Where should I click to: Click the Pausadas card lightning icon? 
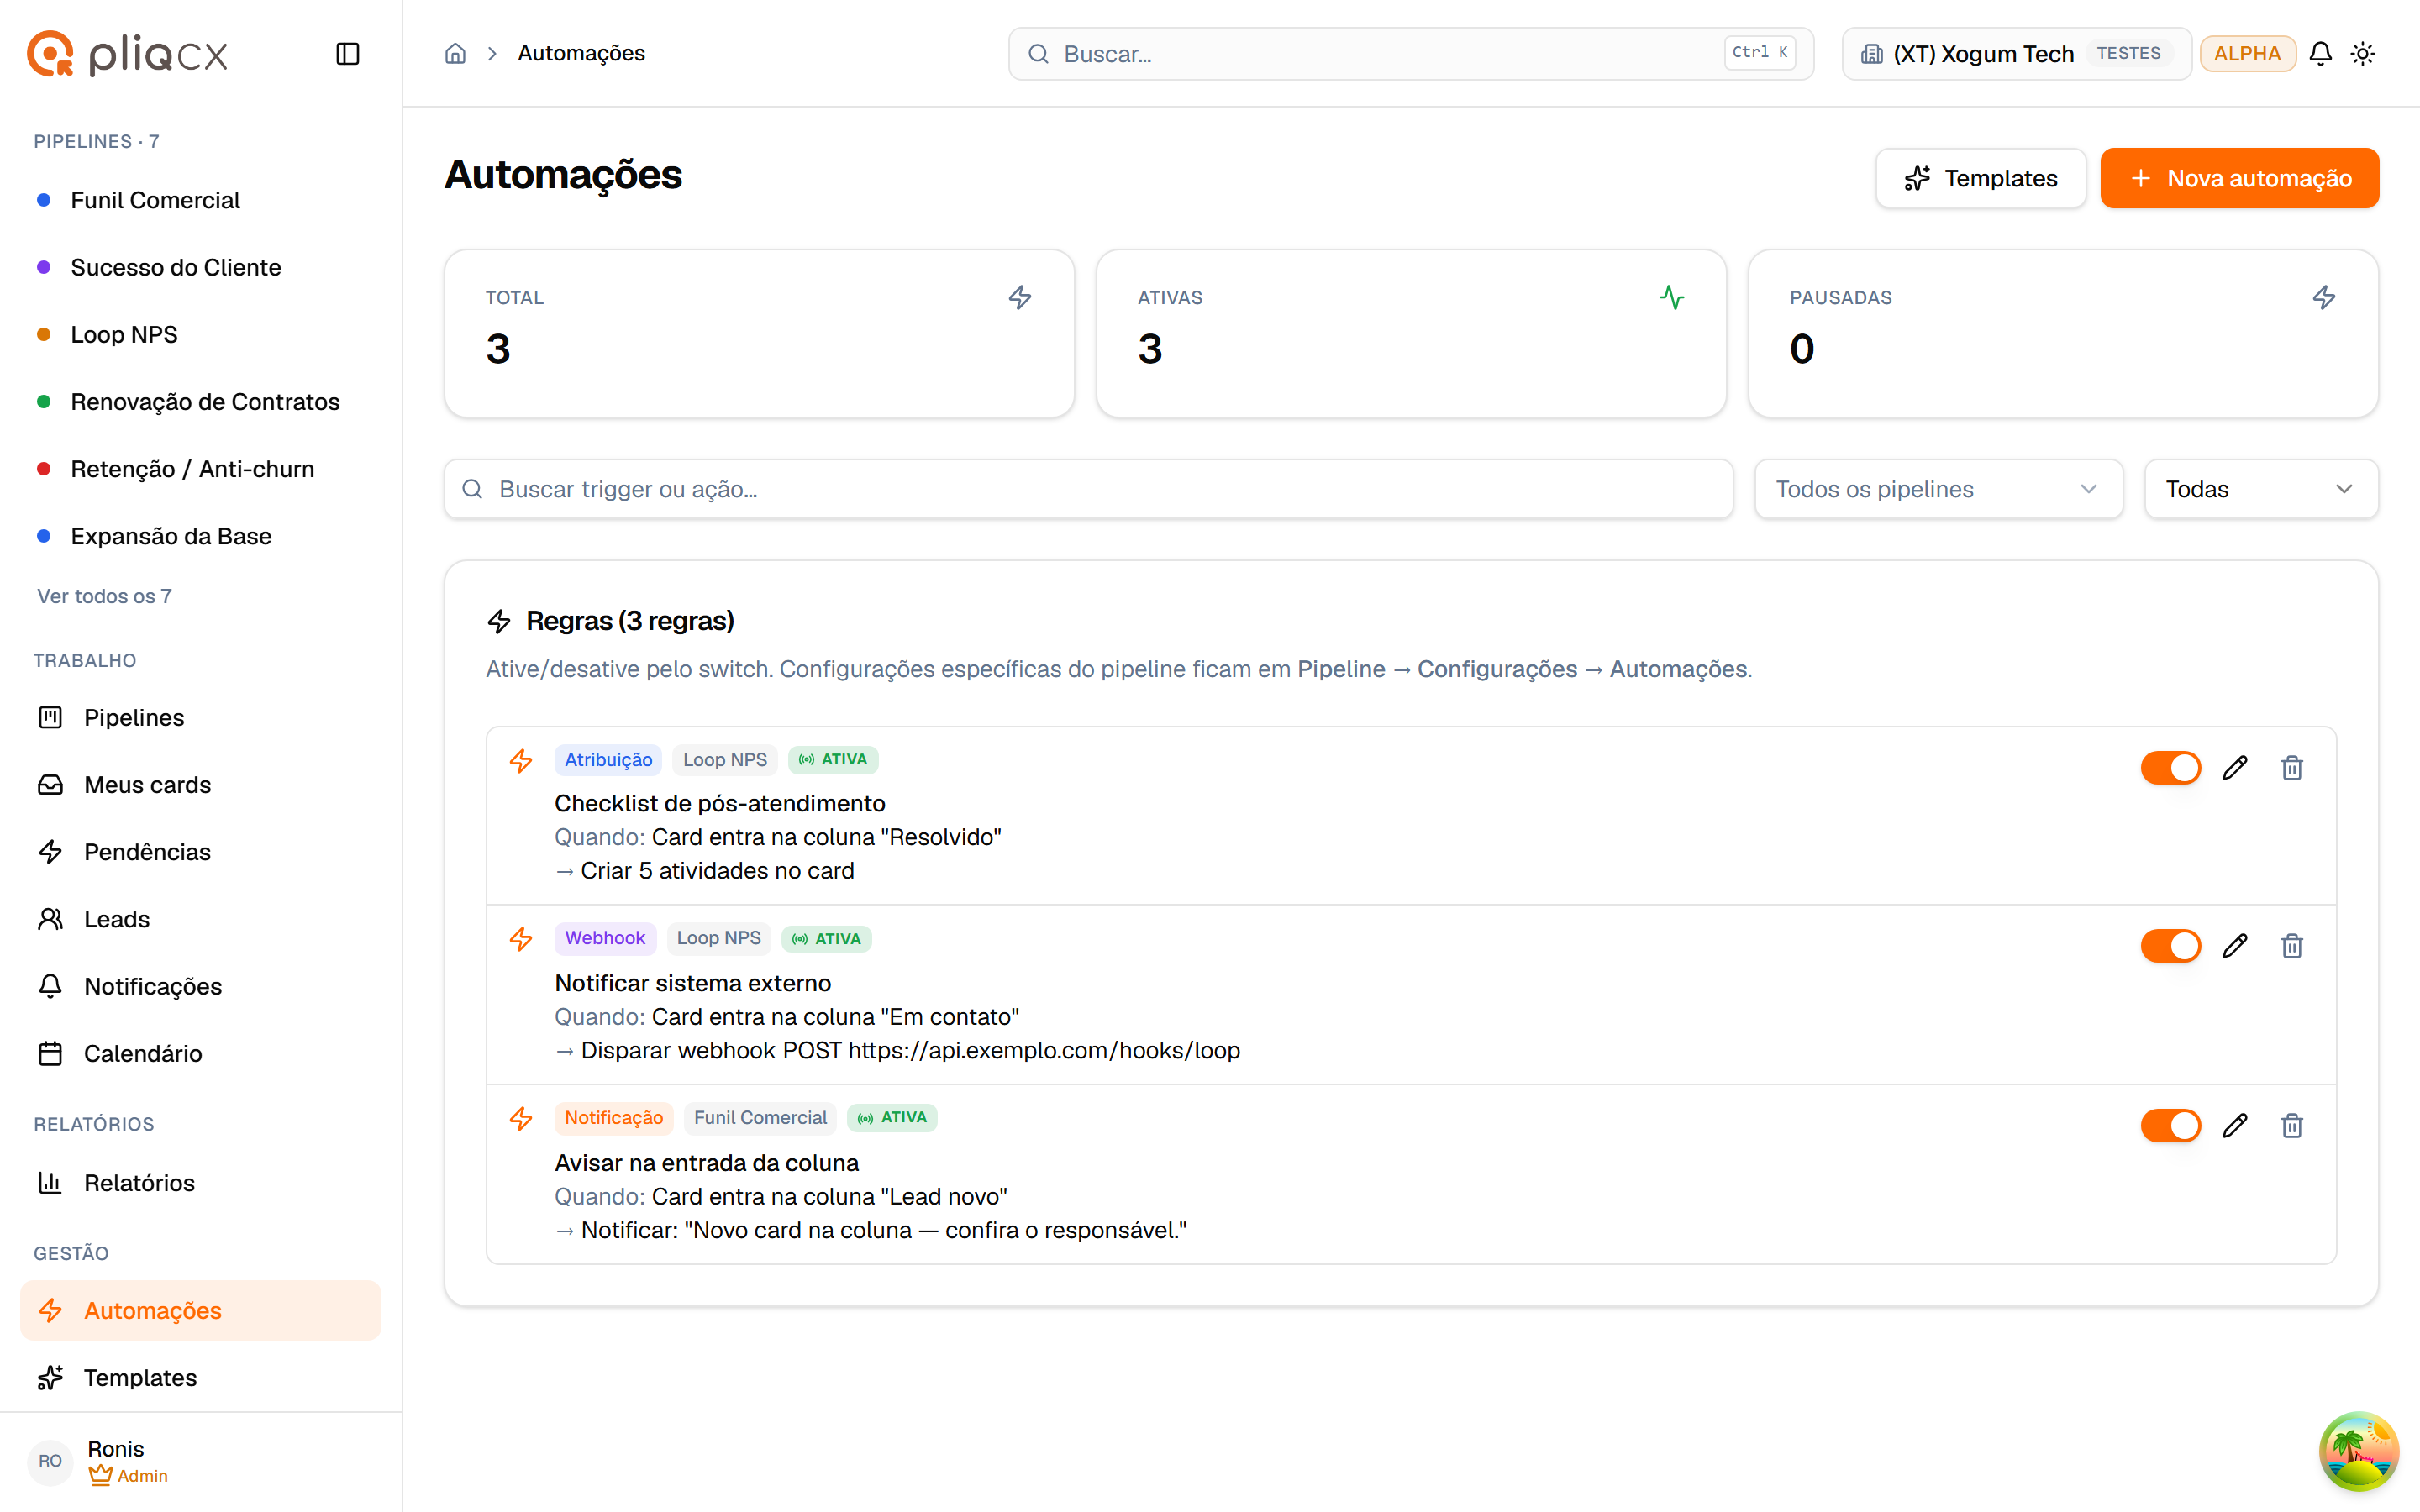[2324, 297]
